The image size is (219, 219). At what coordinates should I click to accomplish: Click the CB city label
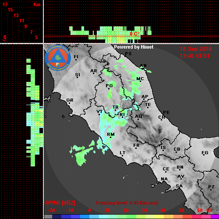point(177,149)
